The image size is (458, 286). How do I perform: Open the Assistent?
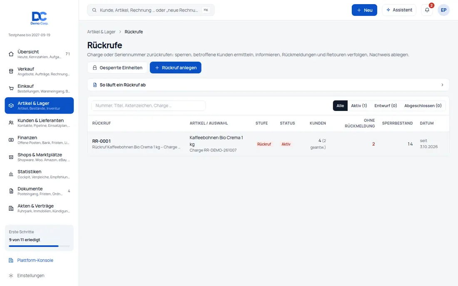[399, 10]
